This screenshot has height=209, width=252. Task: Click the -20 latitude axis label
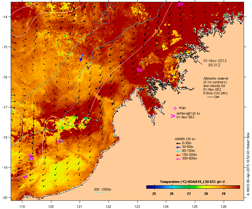pos(4,198)
